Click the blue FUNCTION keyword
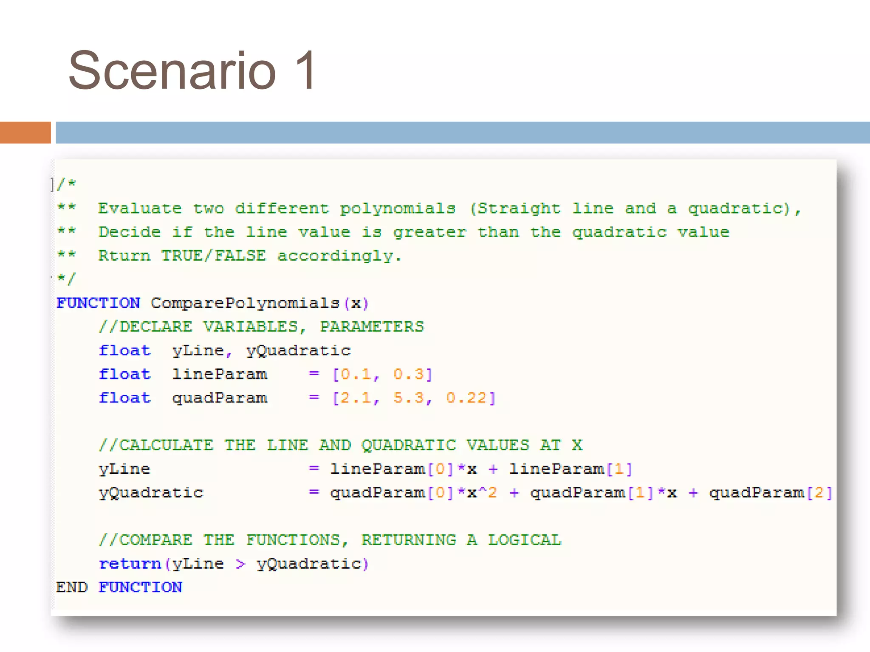Screen dimensions: 870x652 98,303
